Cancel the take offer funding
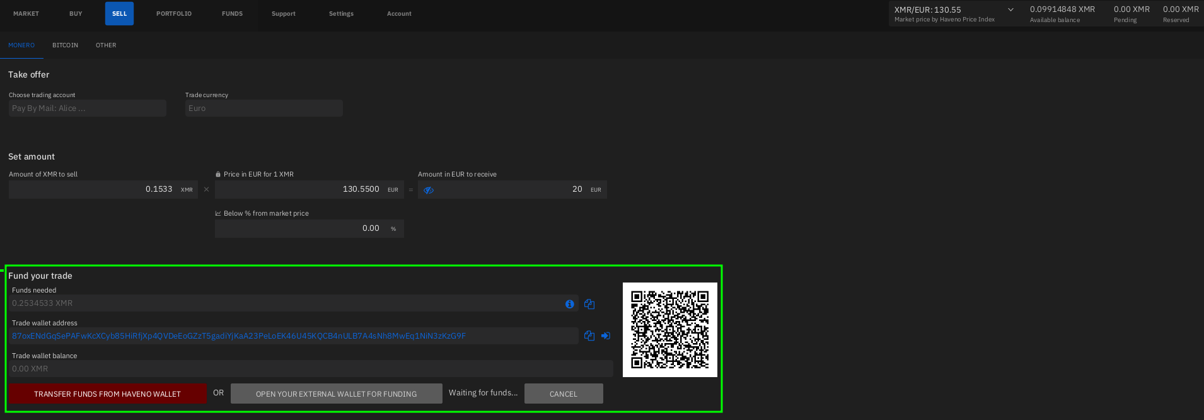Screen dimensions: 1204x420 (x=563, y=394)
